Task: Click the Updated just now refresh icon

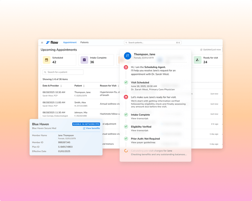Action: (x=201, y=50)
